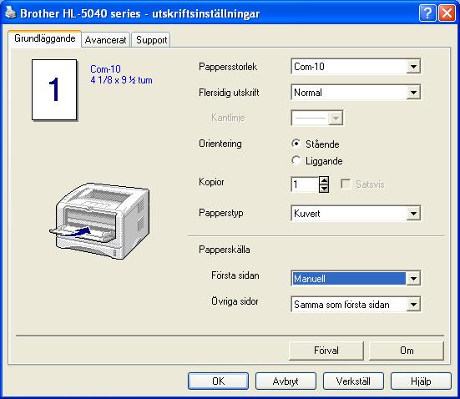Click the Kopior number field
Screen dimensions: 460x399
305,184
